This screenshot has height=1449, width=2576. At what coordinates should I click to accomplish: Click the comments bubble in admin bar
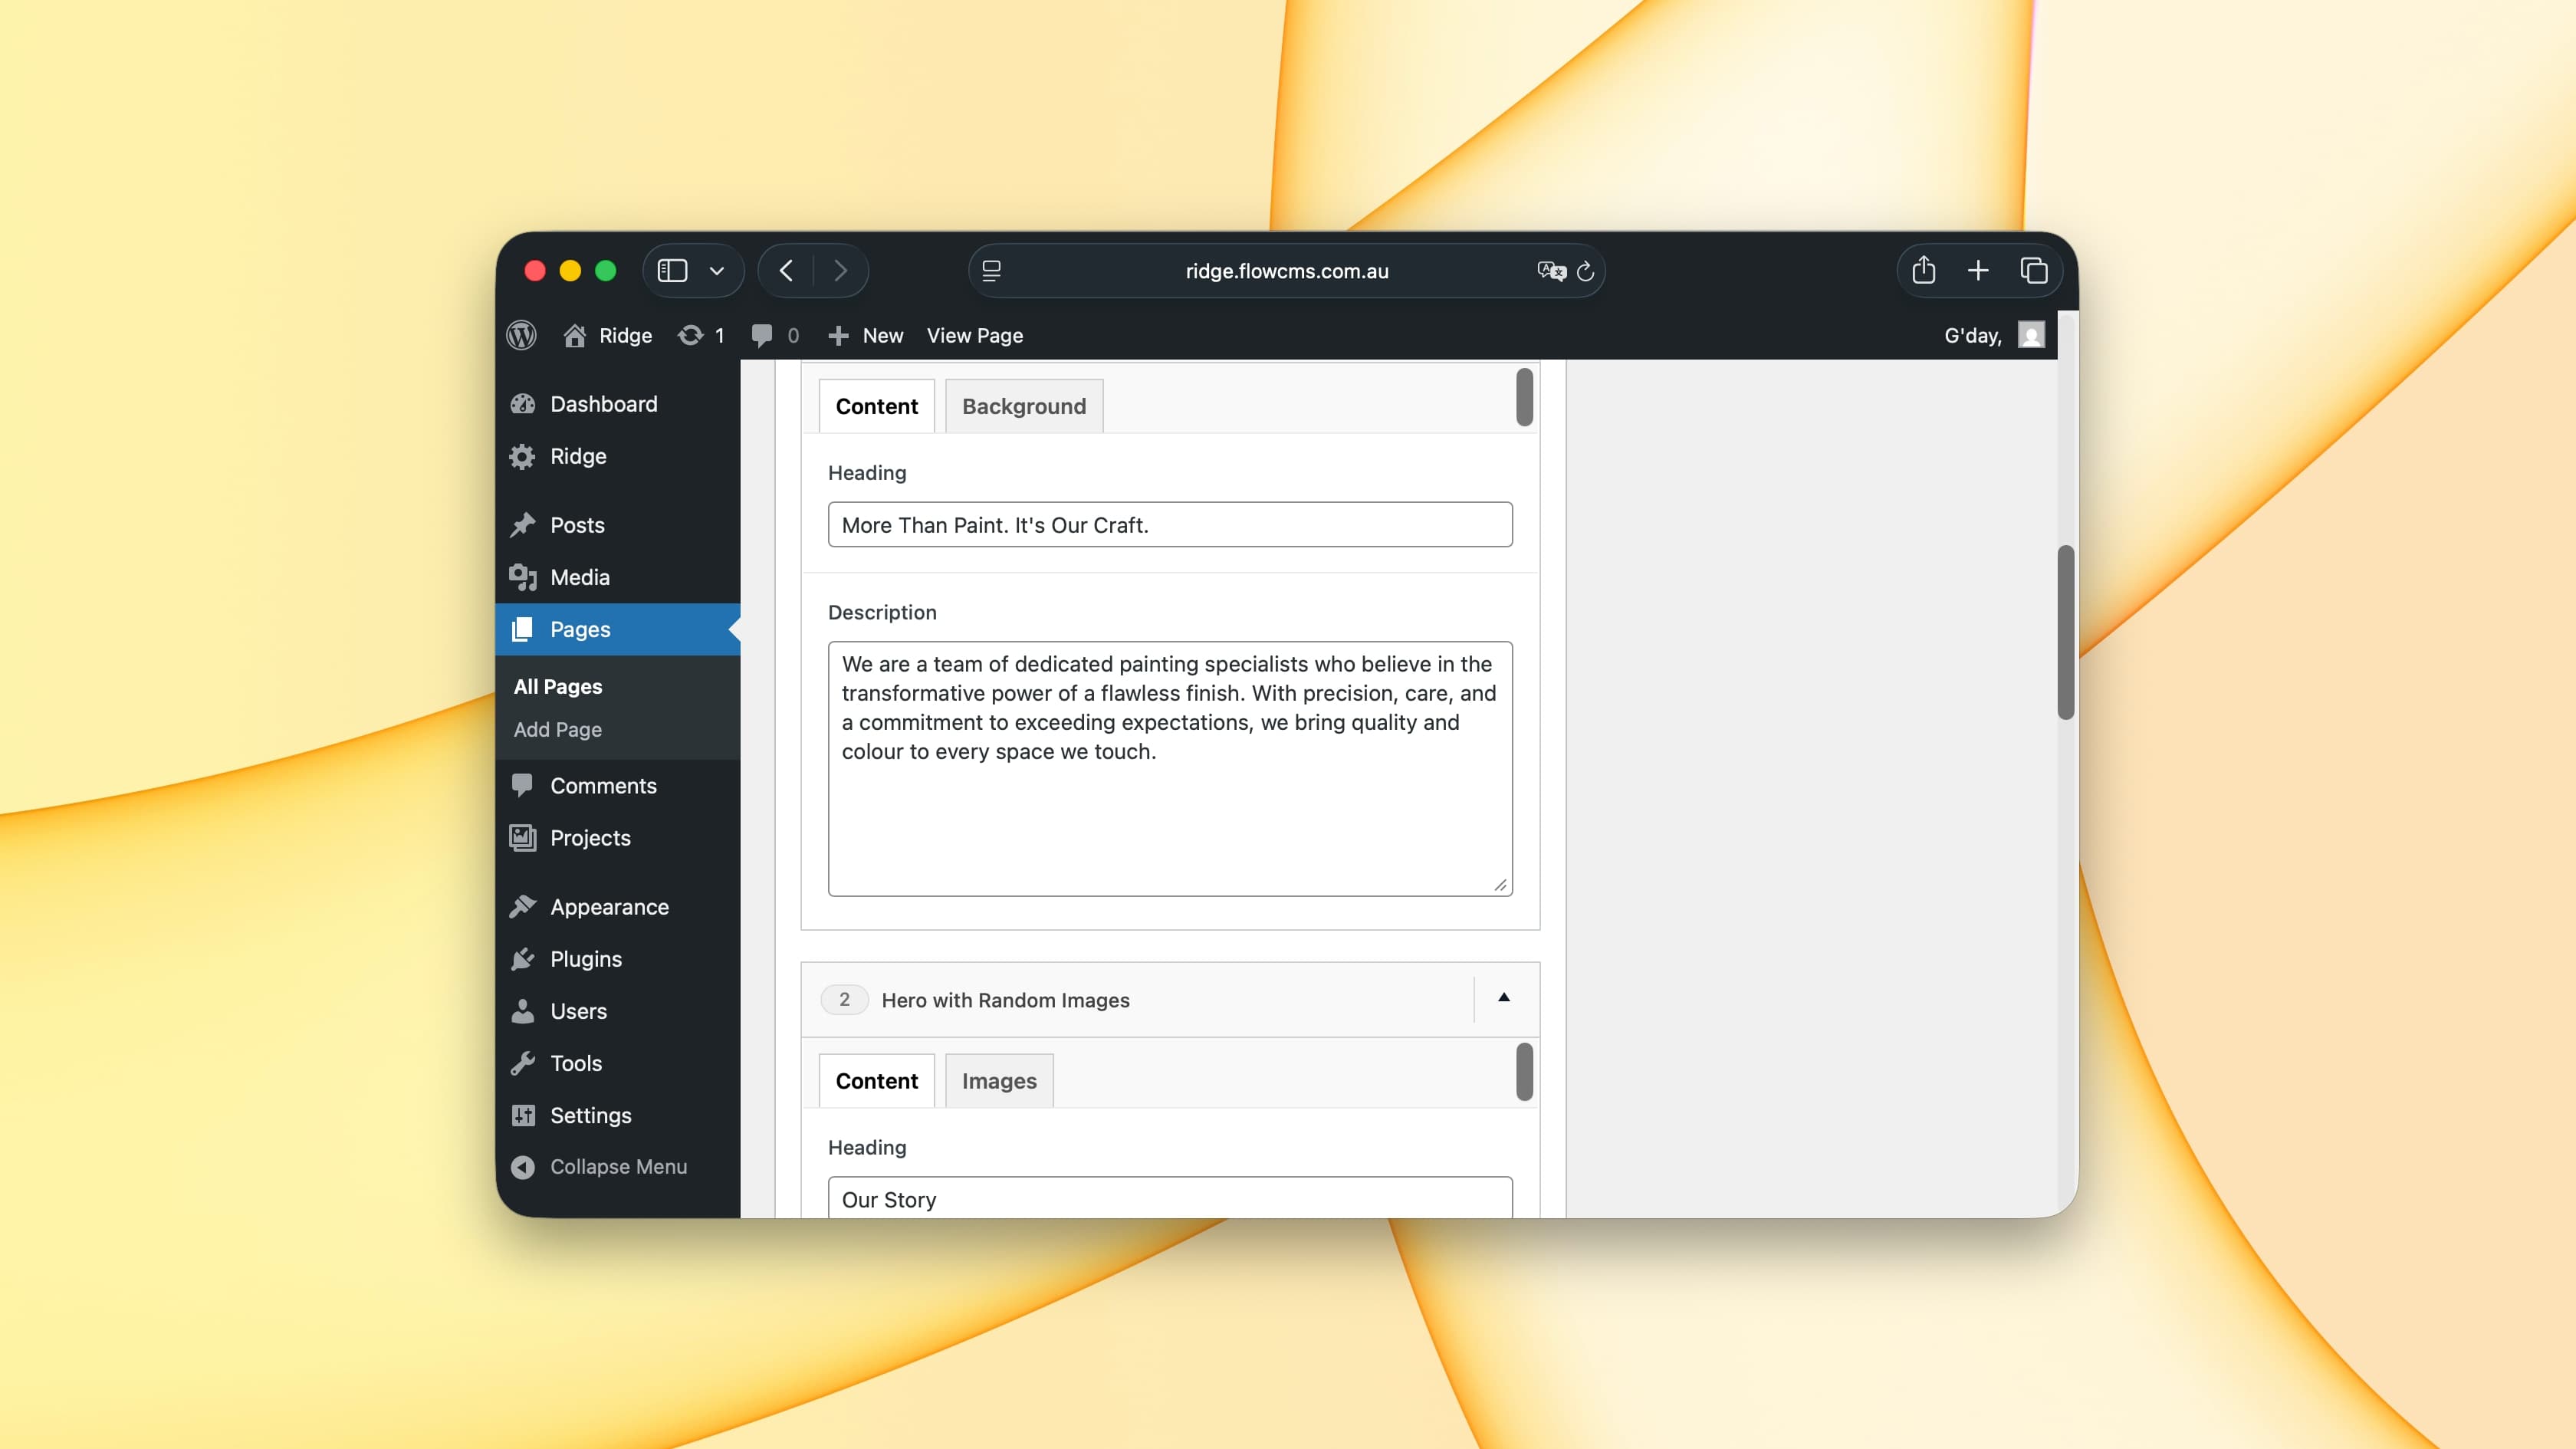tap(762, 335)
